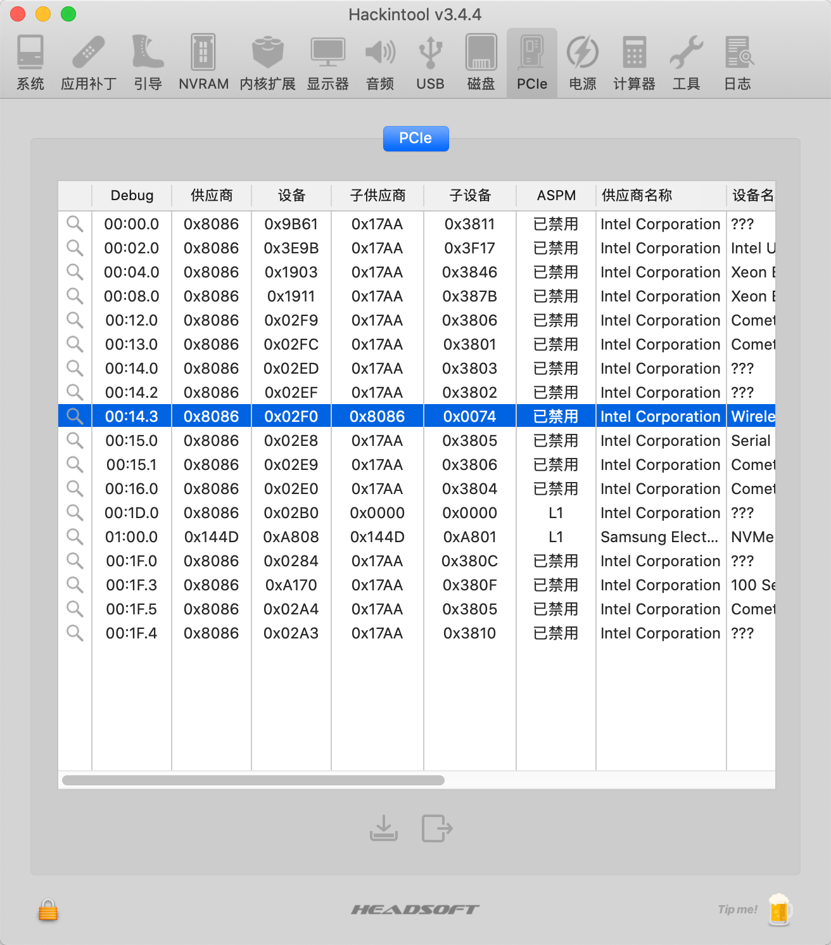Open the NVRAM section
Screen dimensions: 831x945
[203, 63]
